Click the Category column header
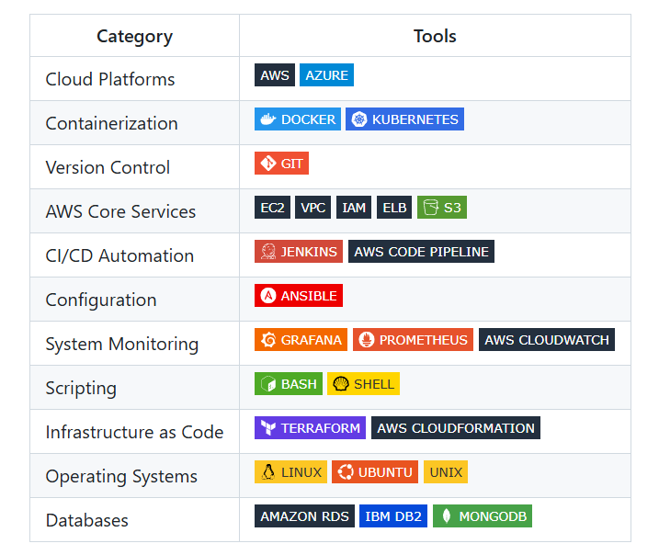 (x=134, y=36)
